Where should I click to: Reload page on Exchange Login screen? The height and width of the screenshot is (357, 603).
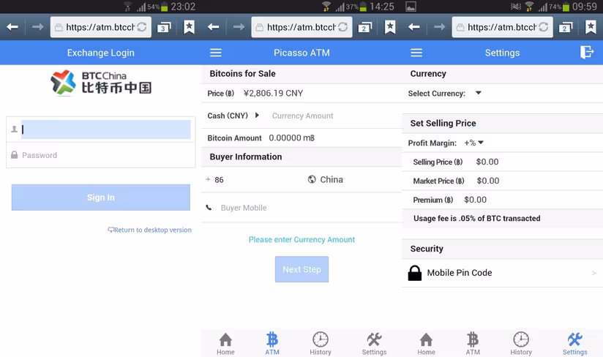(141, 27)
